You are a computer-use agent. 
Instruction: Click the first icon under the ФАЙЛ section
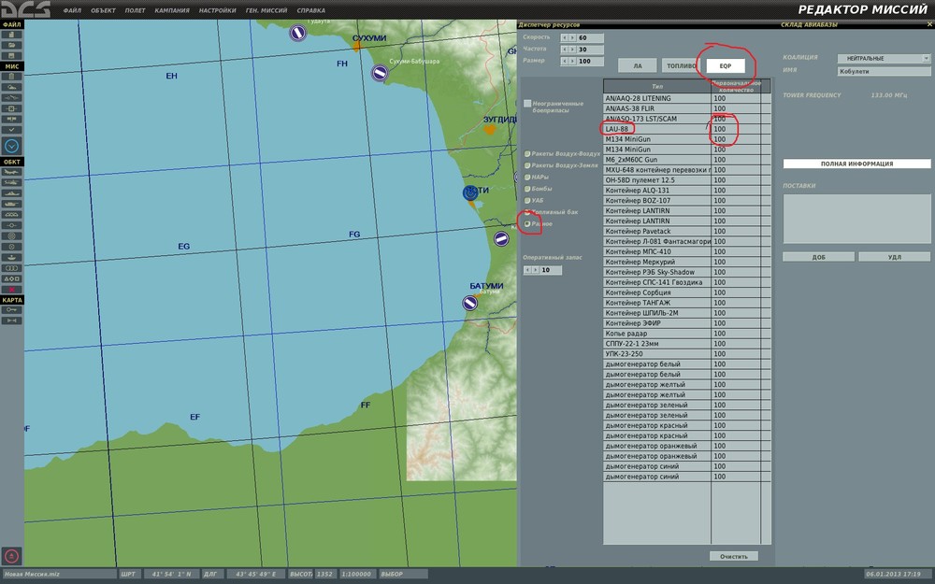tap(12, 35)
